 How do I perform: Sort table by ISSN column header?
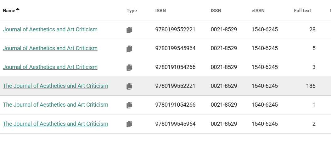click(x=216, y=11)
